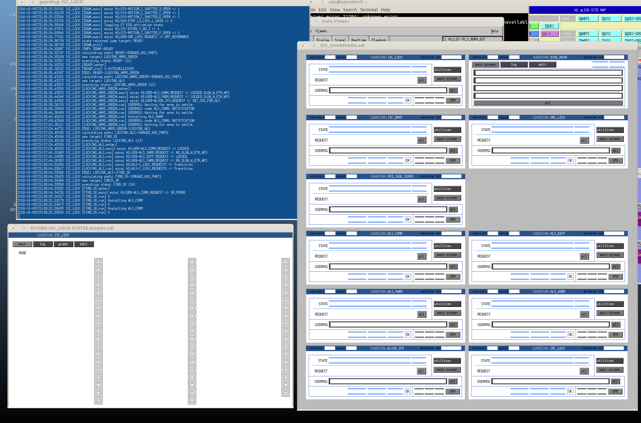This screenshot has height=423, width=641.
Task: Open Terminal menu in ops terminal
Action: pyautogui.click(x=369, y=10)
